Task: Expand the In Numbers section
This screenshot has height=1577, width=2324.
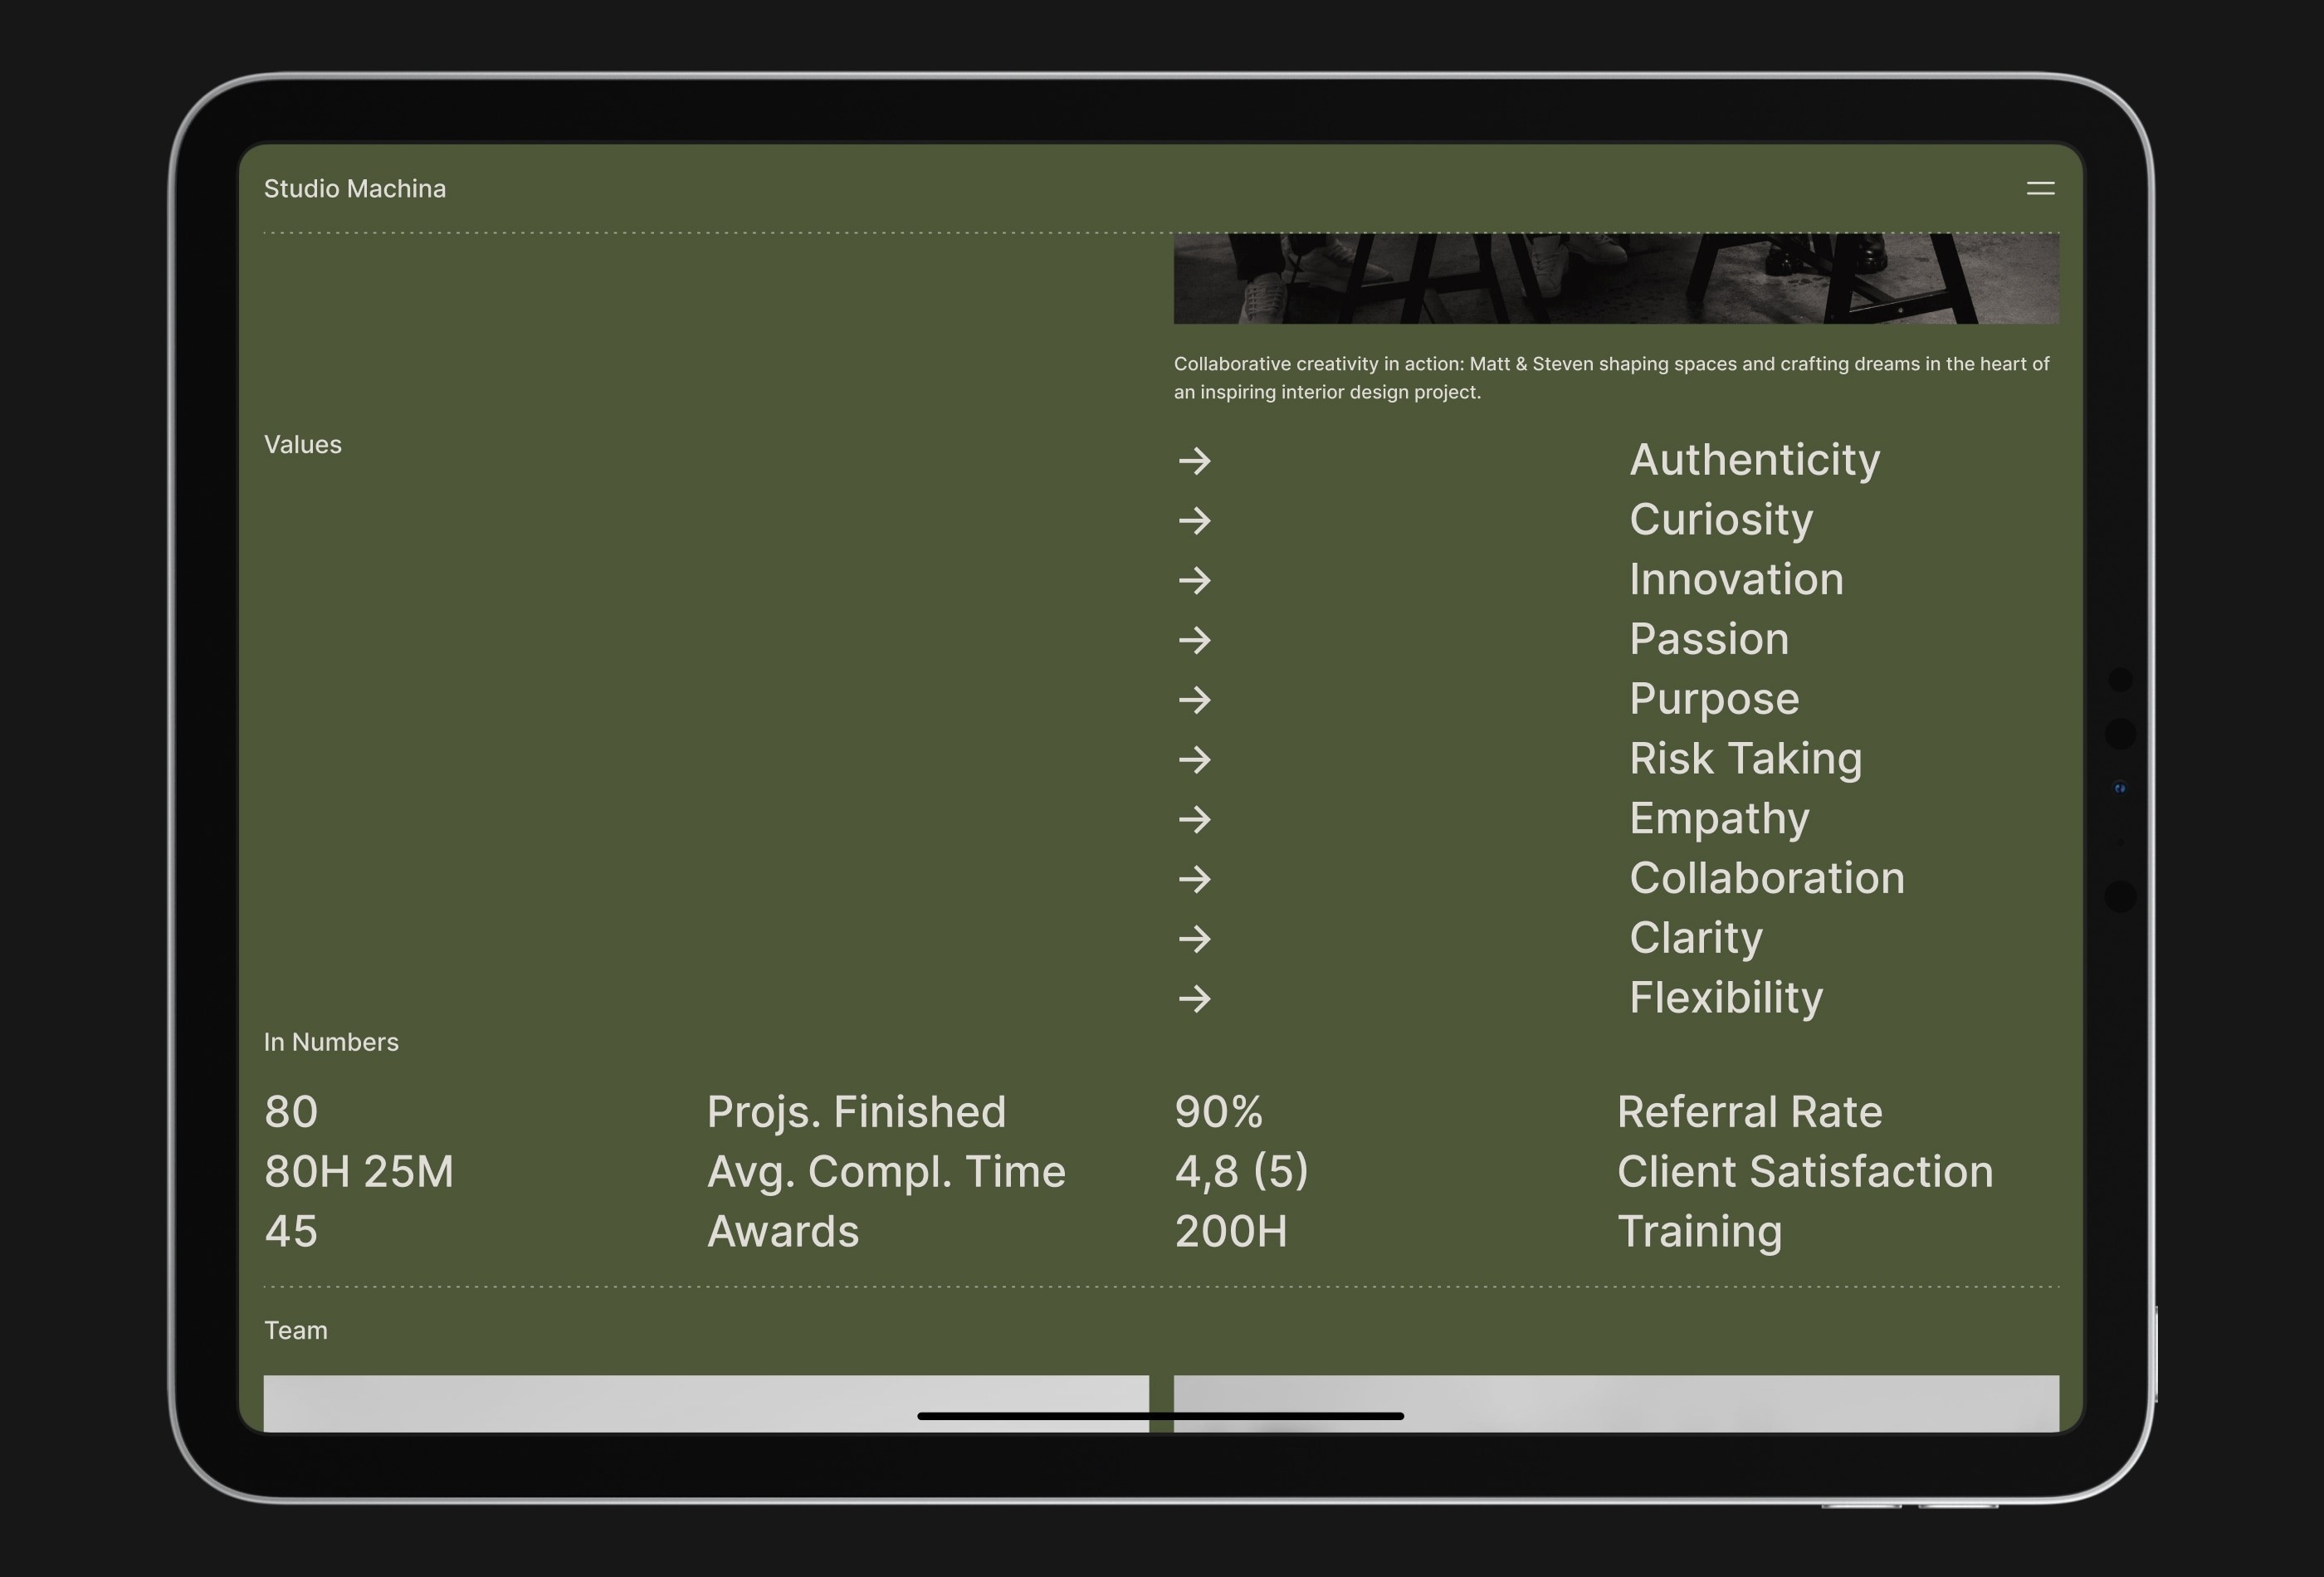Action: tap(330, 1042)
